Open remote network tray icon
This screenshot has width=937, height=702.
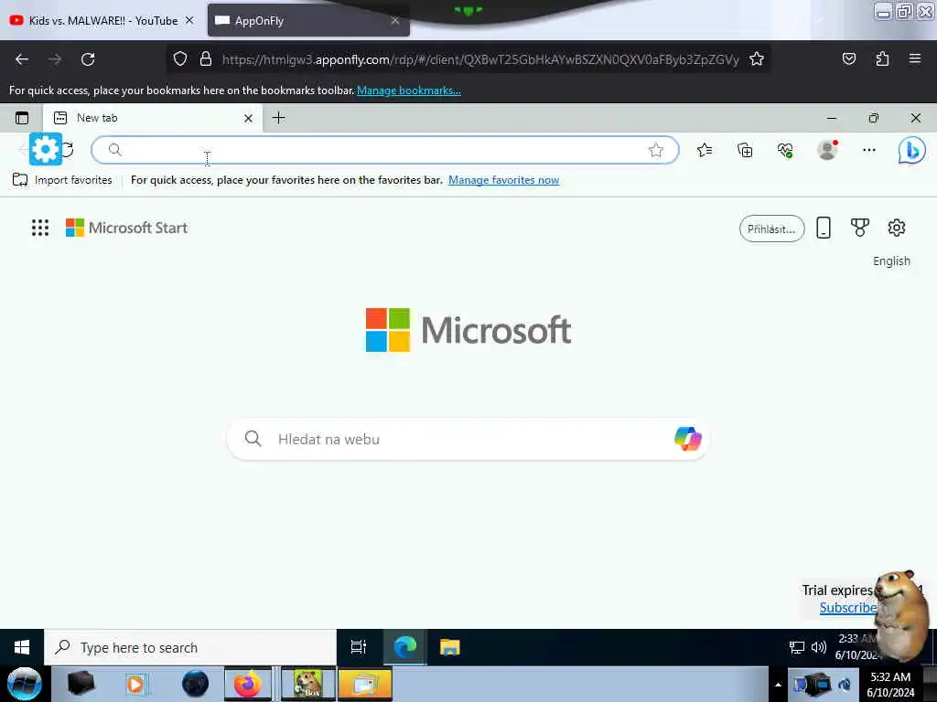click(x=797, y=648)
